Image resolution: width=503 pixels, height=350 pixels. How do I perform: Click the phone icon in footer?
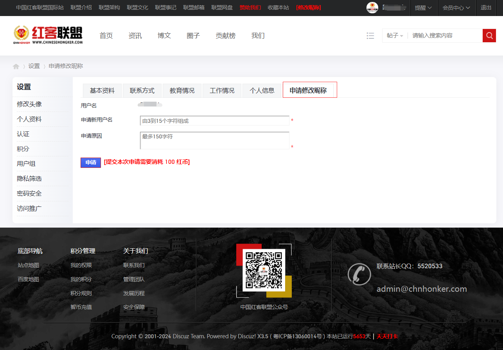coord(359,274)
